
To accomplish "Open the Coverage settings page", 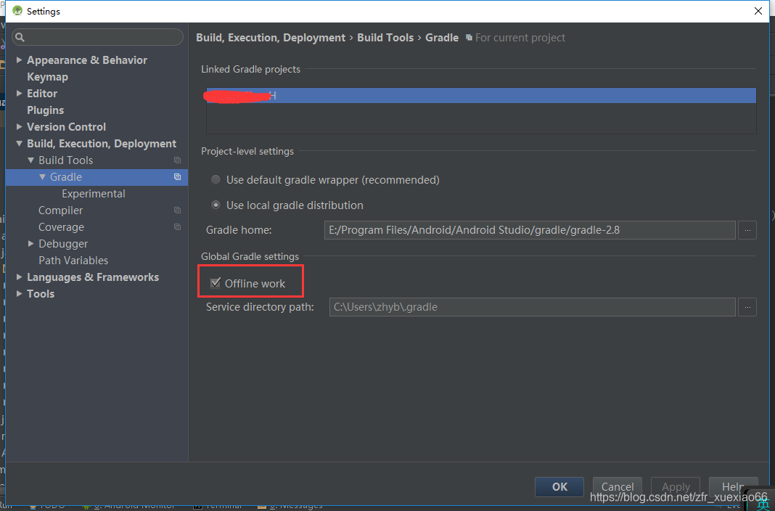I will tap(61, 227).
